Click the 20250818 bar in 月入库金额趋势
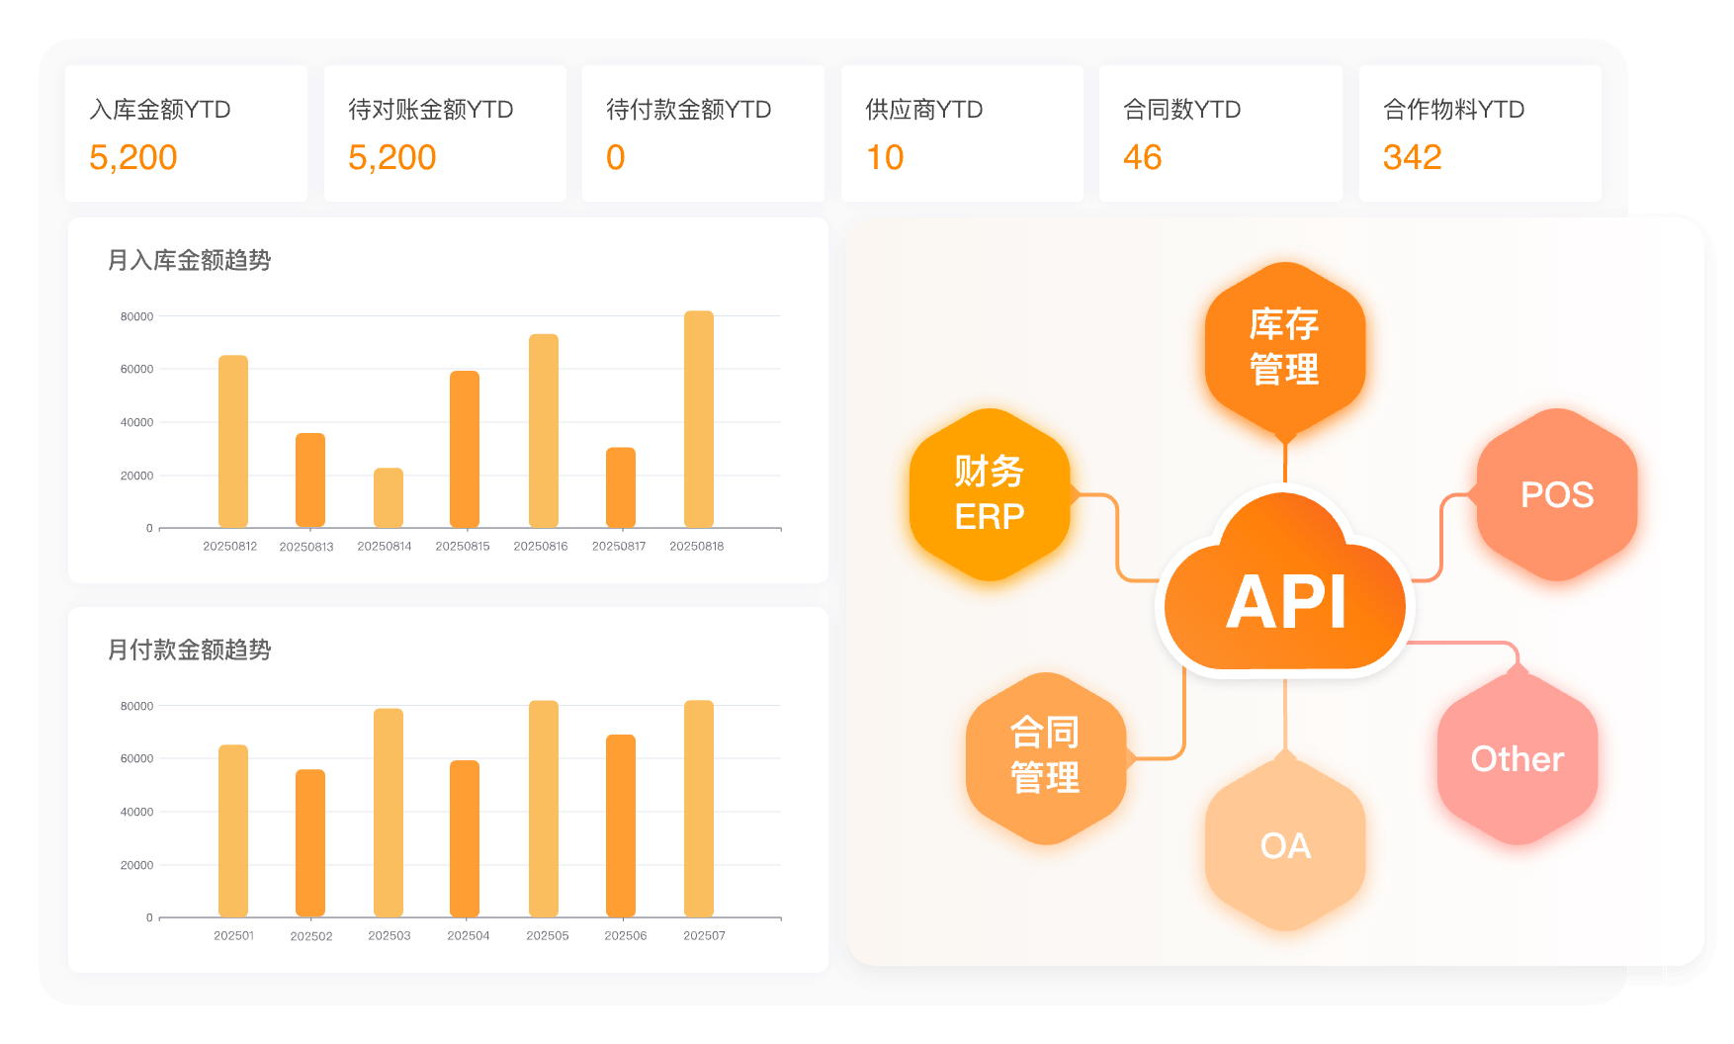Viewport: 1734px width, 1044px height. pyautogui.click(x=698, y=420)
